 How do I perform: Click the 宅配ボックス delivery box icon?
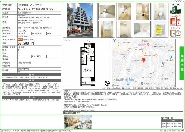175,32
